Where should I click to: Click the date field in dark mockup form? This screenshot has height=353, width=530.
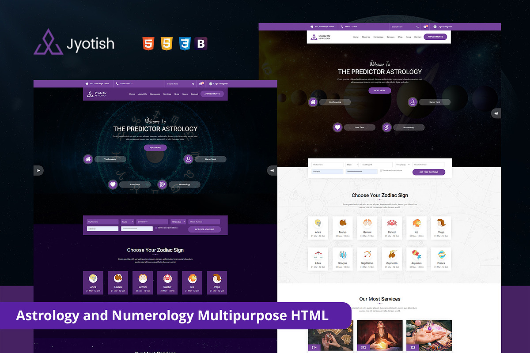click(152, 222)
